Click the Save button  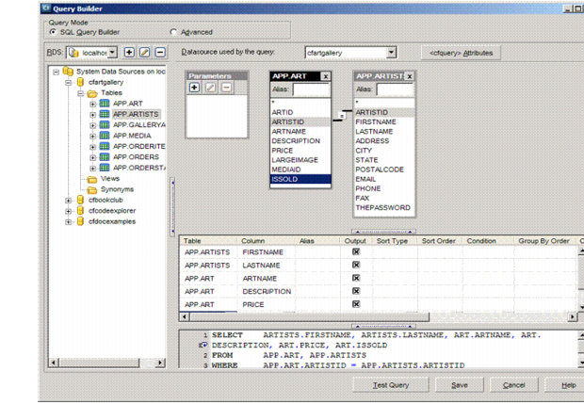coord(460,385)
